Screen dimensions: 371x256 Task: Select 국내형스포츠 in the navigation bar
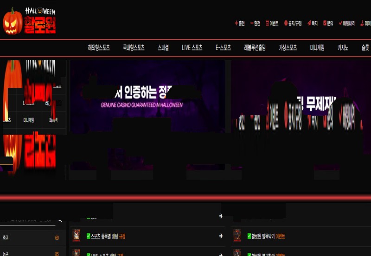coord(134,48)
